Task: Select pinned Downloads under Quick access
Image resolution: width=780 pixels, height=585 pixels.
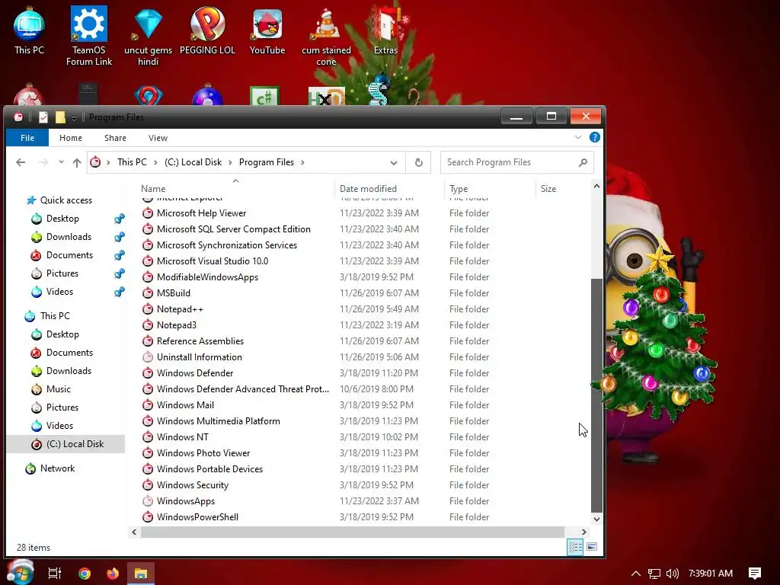Action: click(x=69, y=237)
